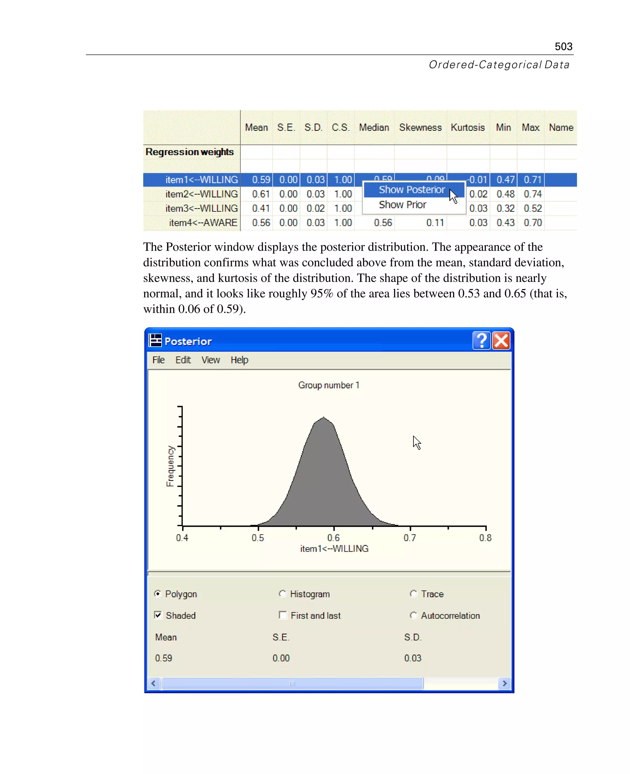Click min value 0.32 for item3<--WILLING
This screenshot has height=774, width=630.
(x=505, y=208)
